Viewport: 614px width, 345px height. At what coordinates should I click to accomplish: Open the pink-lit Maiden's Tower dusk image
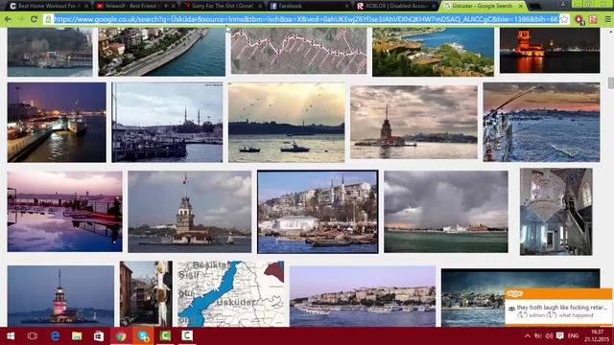point(60,296)
